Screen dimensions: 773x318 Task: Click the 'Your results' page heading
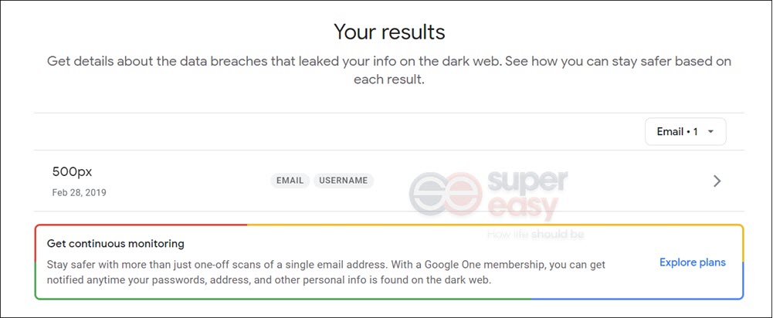[x=389, y=32]
